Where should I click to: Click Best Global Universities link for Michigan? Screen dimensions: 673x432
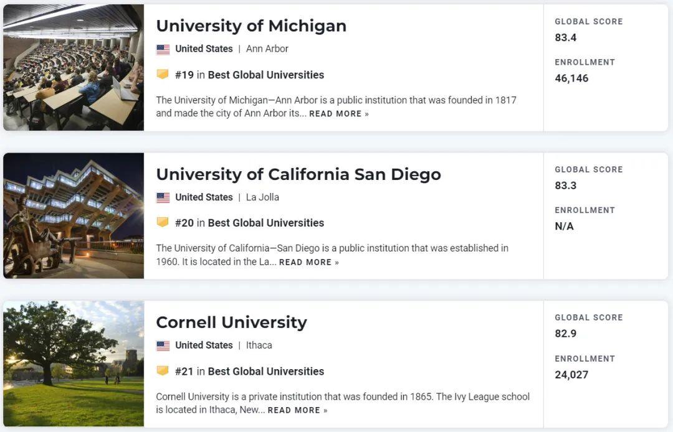click(x=265, y=75)
